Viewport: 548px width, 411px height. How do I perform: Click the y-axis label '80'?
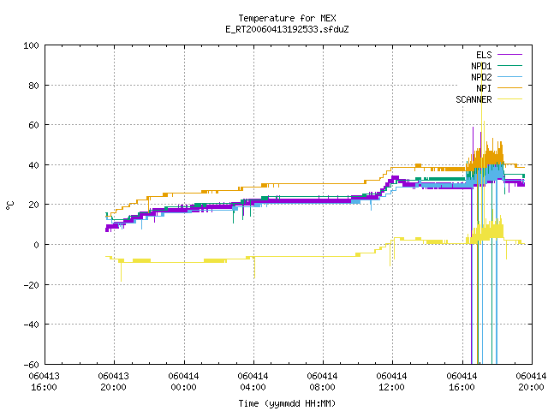[x=33, y=86]
